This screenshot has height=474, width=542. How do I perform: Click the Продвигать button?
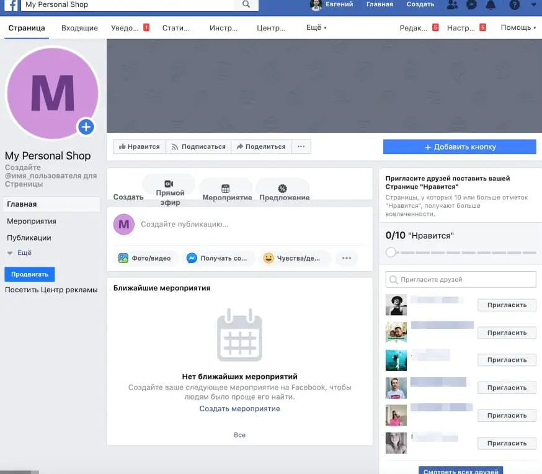[30, 274]
